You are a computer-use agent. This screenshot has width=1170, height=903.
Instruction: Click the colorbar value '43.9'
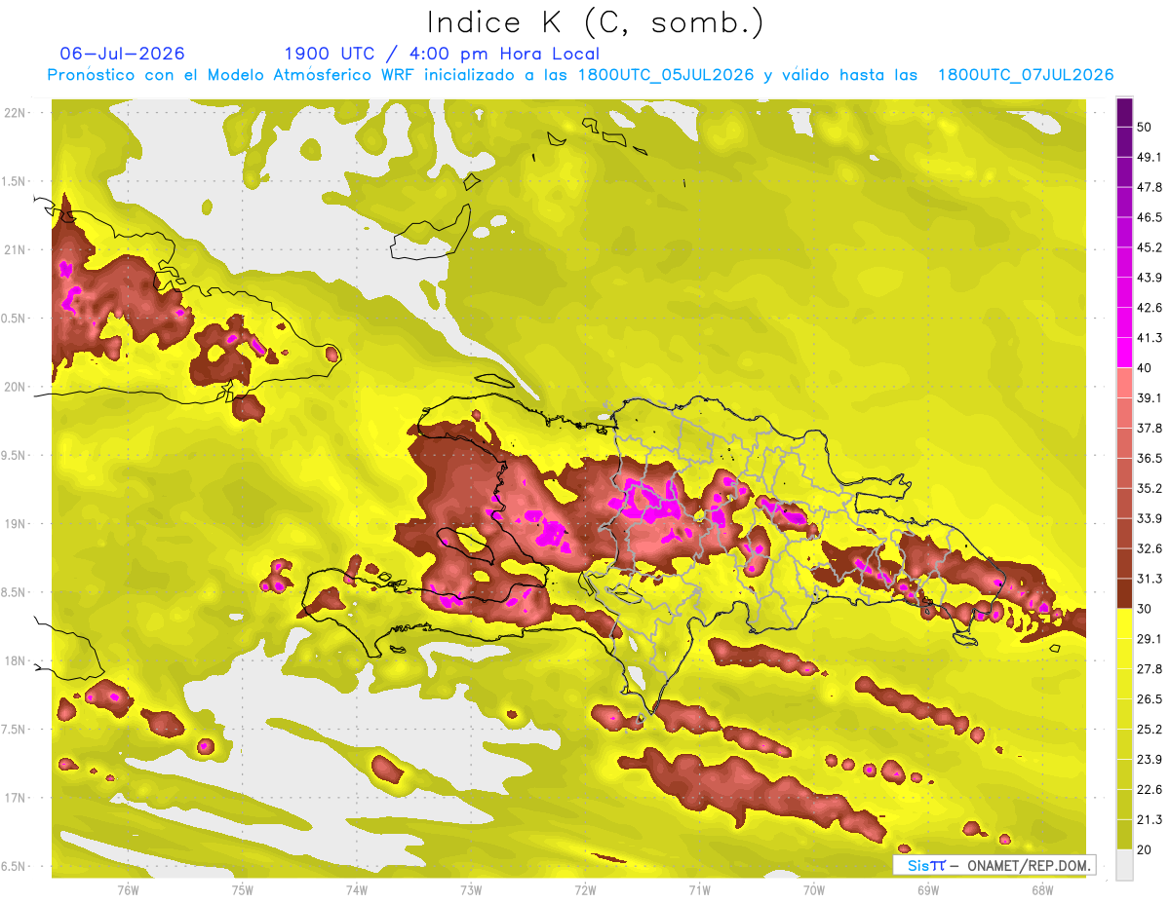[x=1150, y=278]
